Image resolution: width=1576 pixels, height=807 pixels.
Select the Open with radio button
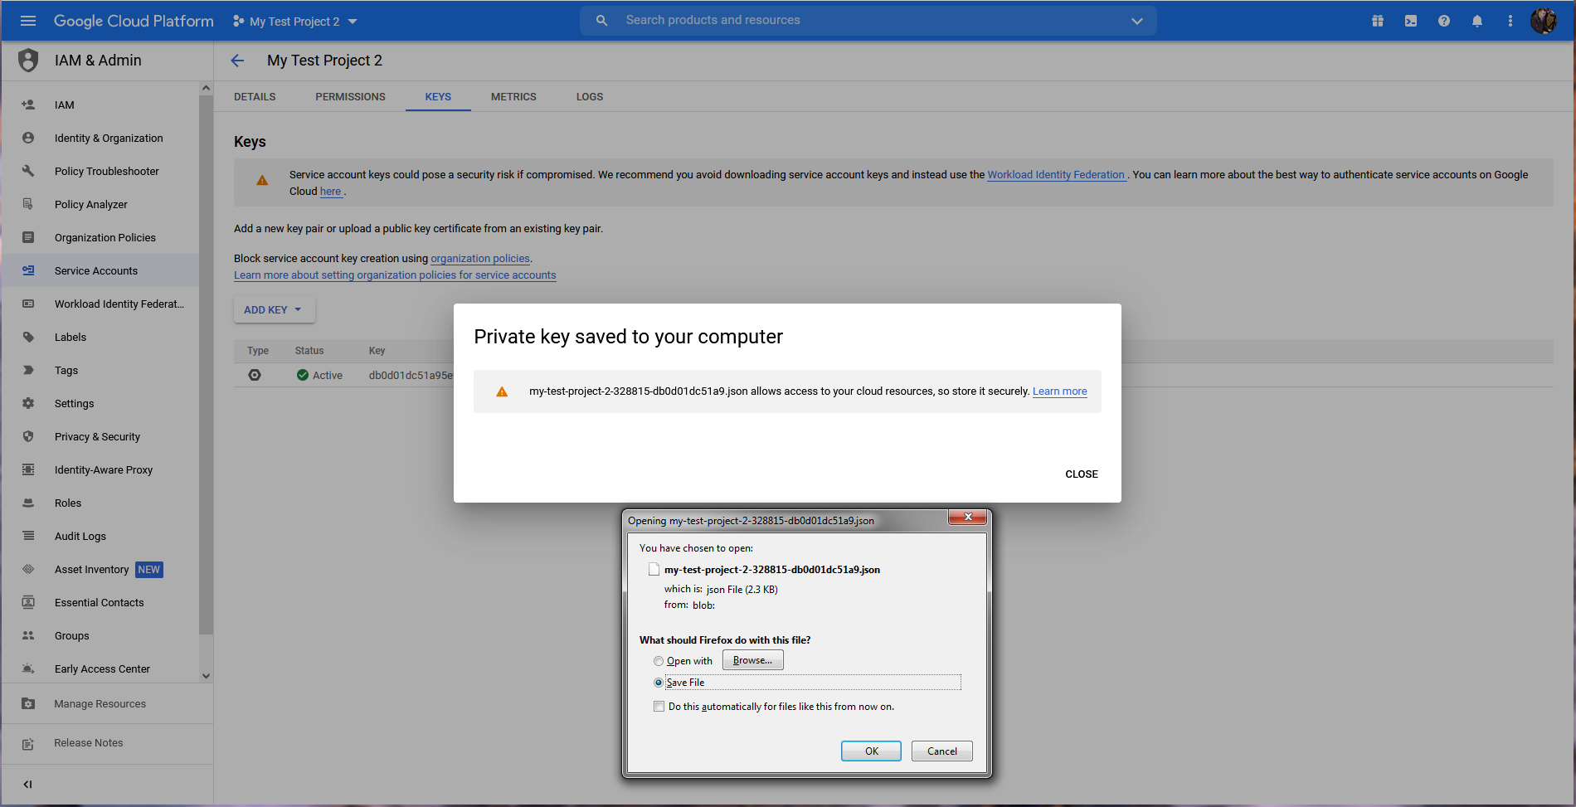point(659,661)
